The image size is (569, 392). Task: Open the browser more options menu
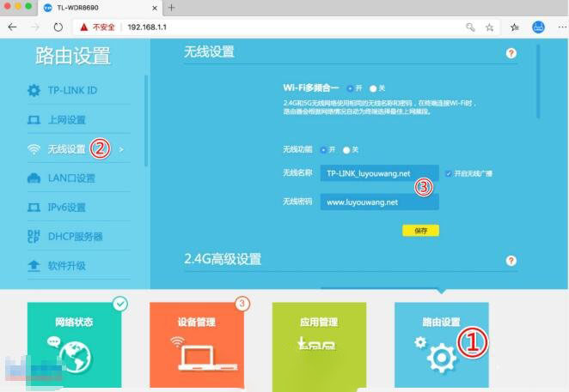pyautogui.click(x=562, y=27)
